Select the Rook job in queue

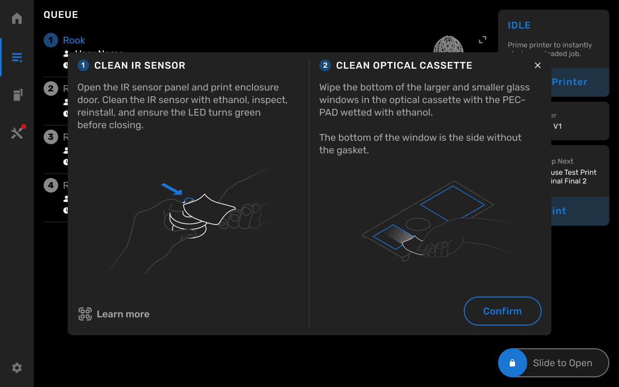(74, 40)
